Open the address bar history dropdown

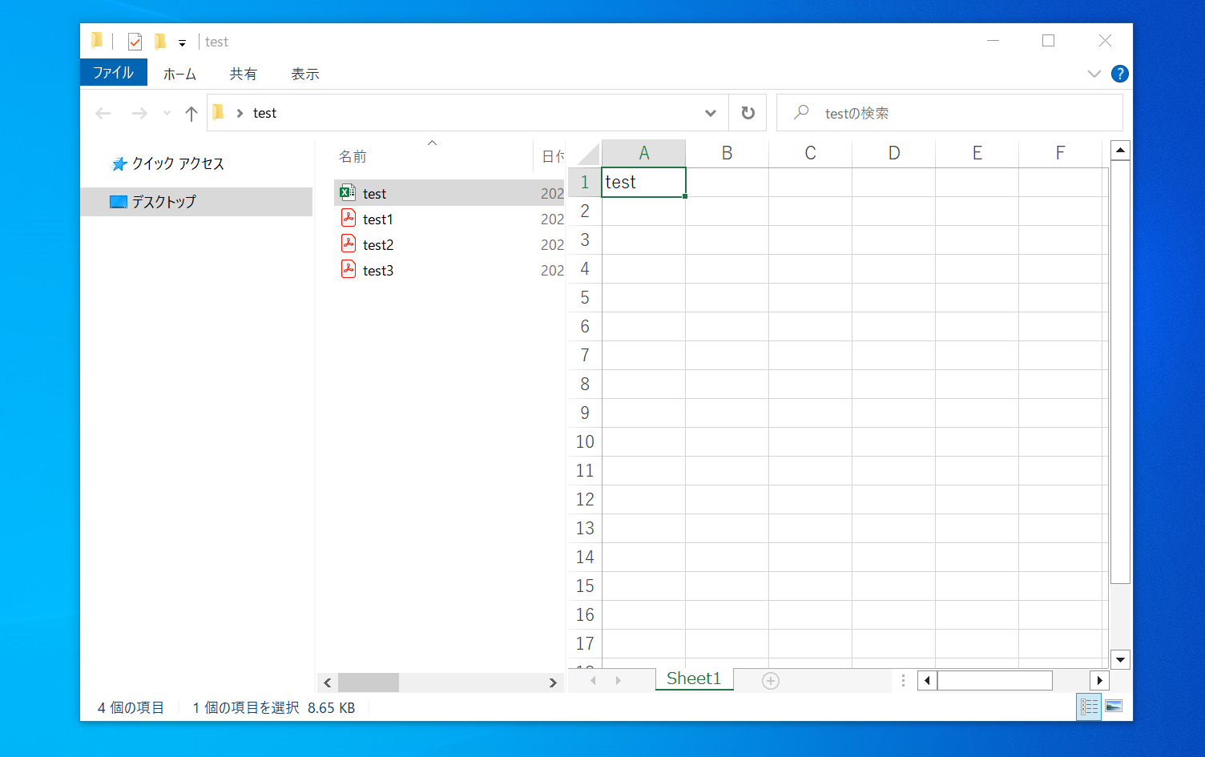coord(710,113)
